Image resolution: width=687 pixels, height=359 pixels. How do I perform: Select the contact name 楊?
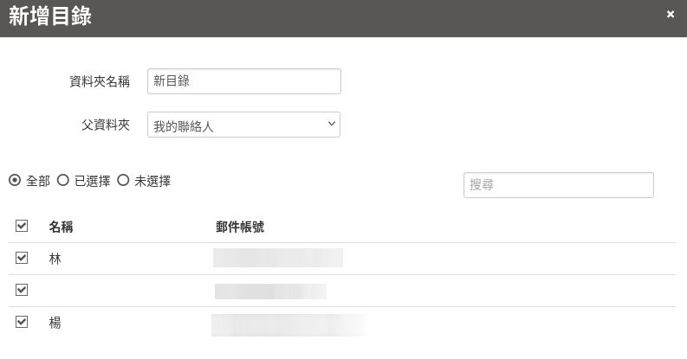click(x=55, y=323)
